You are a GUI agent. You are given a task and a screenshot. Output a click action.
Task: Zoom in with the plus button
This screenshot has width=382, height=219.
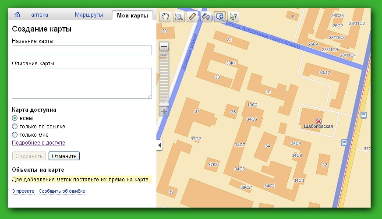point(164,112)
